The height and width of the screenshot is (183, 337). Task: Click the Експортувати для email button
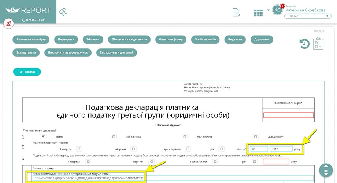(x=116, y=52)
